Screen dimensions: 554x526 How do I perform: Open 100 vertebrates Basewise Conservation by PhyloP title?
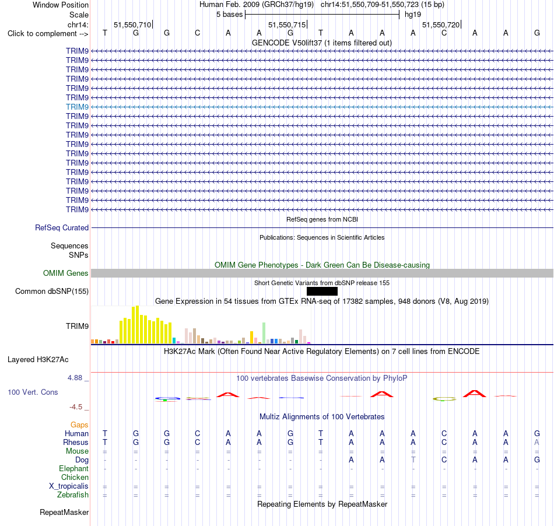point(322,378)
